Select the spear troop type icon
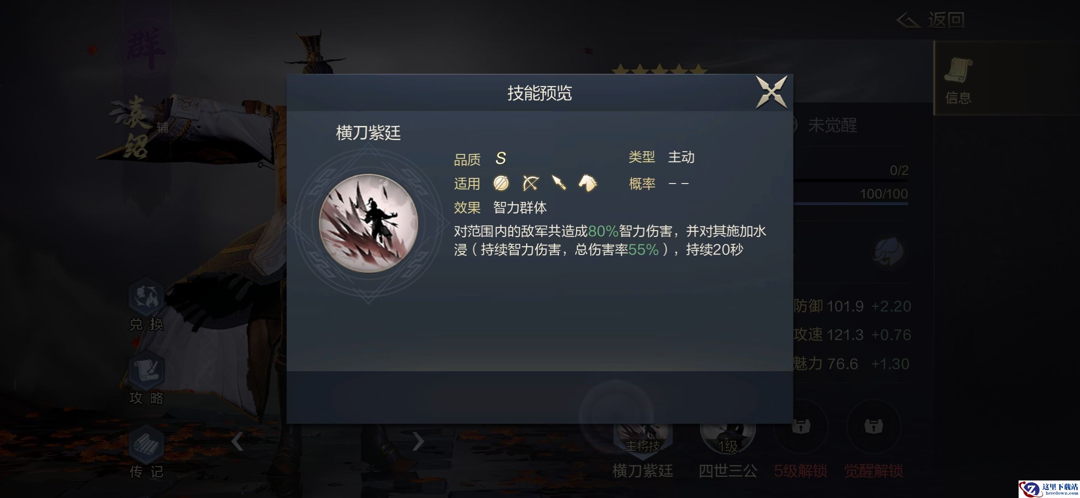This screenshot has height=498, width=1080. click(x=559, y=183)
